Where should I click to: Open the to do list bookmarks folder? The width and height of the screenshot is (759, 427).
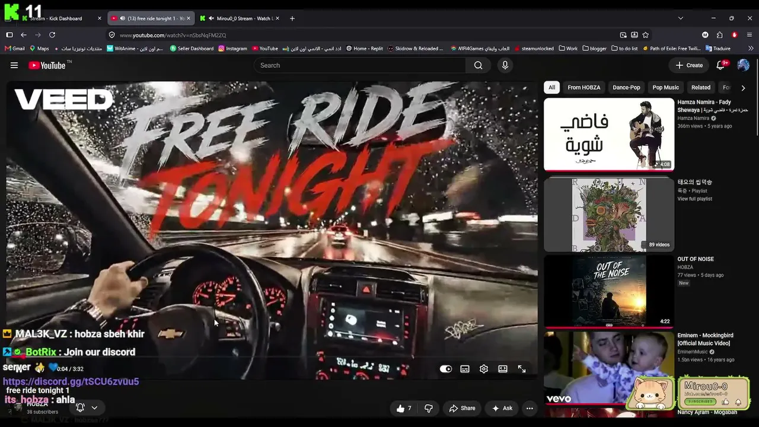pos(624,49)
